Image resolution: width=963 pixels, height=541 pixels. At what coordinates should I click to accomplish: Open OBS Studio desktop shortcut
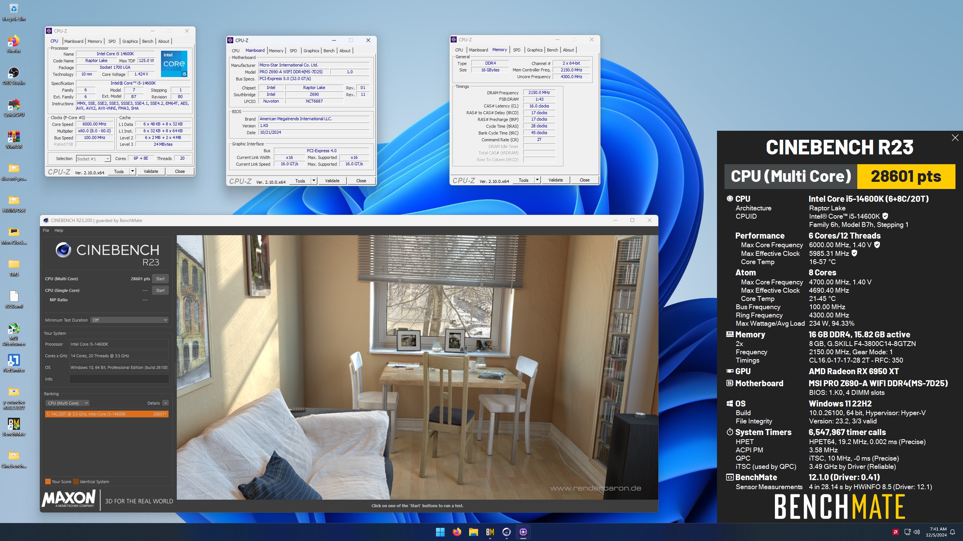14,76
